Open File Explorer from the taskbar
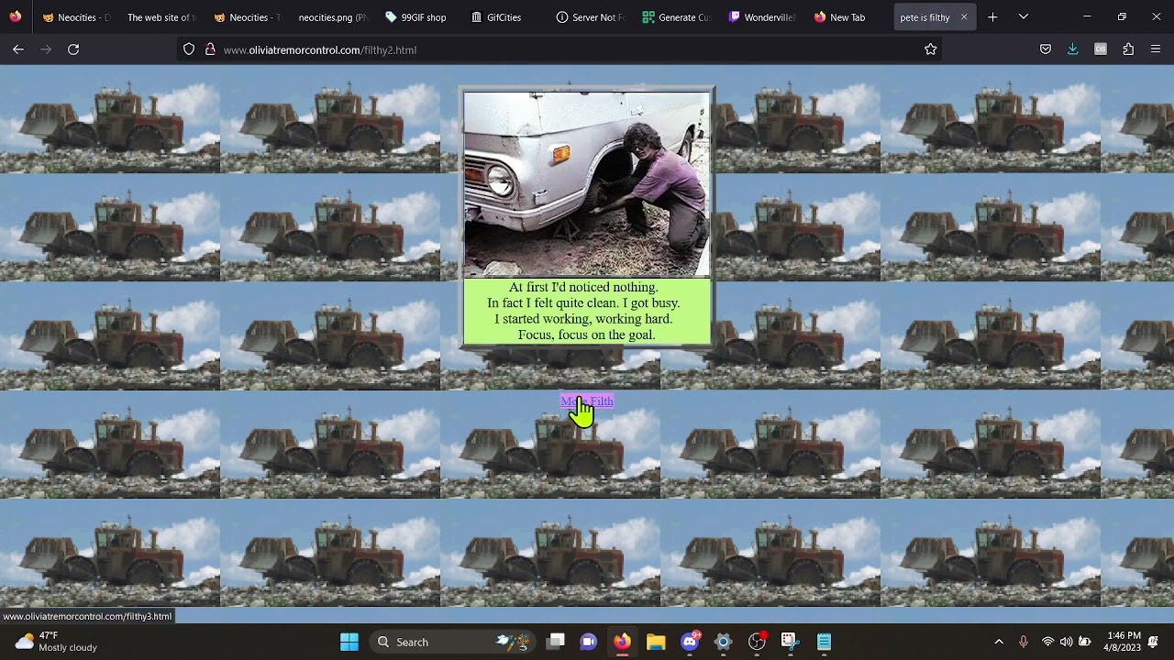Screen dimensions: 1174x660 [656, 642]
